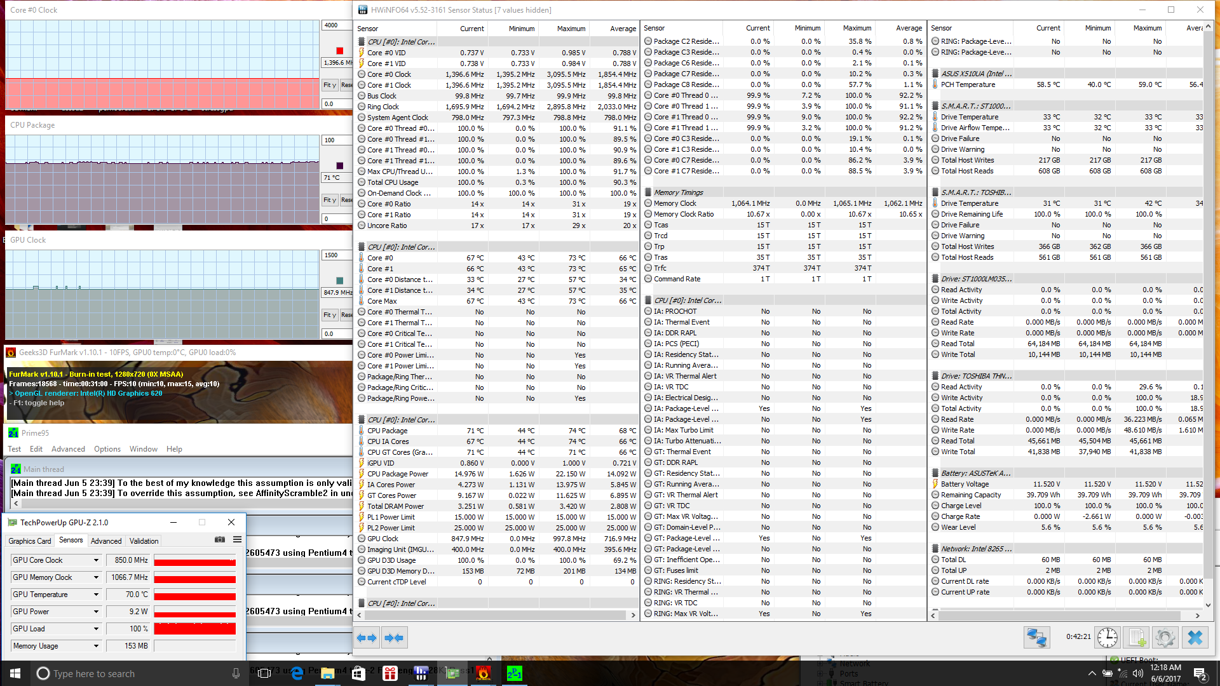Viewport: 1220px width, 686px height.
Task: Click the log file start icon
Action: coord(1136,637)
